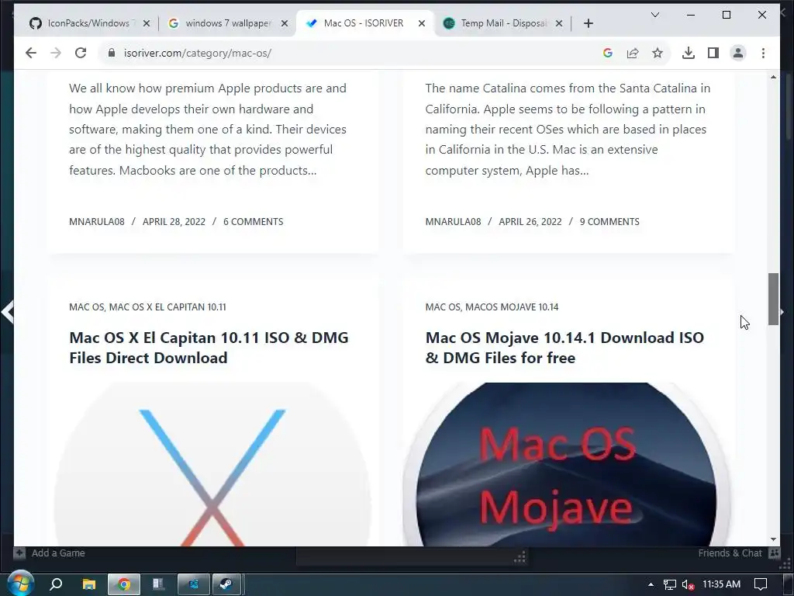Open the MacOS Mojave 10.14 category link
The width and height of the screenshot is (794, 596).
click(512, 307)
